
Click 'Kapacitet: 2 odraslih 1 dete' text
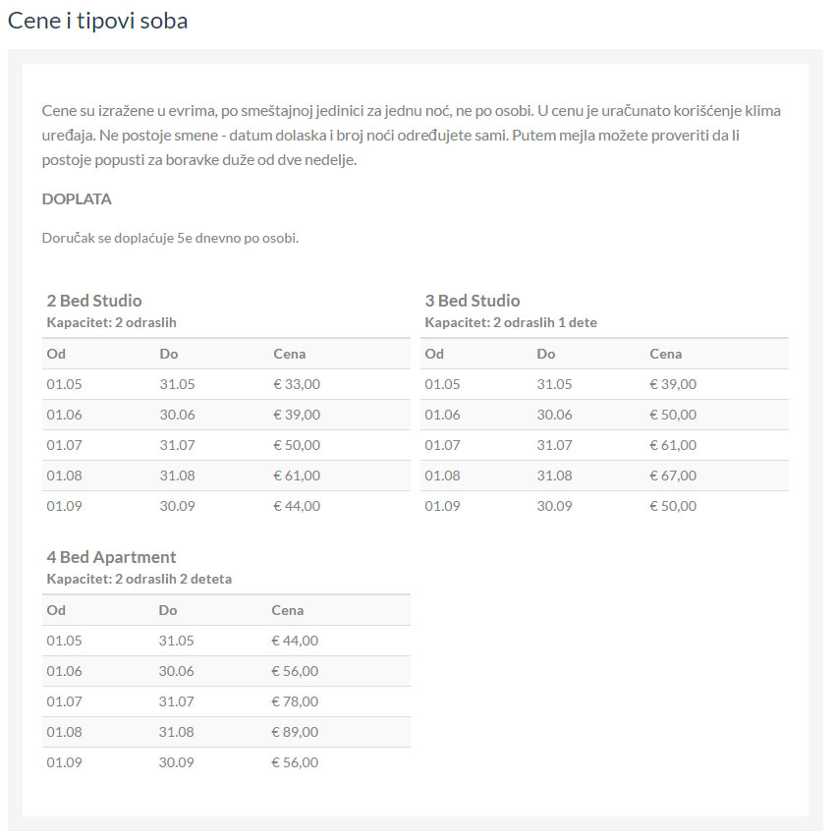point(511,322)
